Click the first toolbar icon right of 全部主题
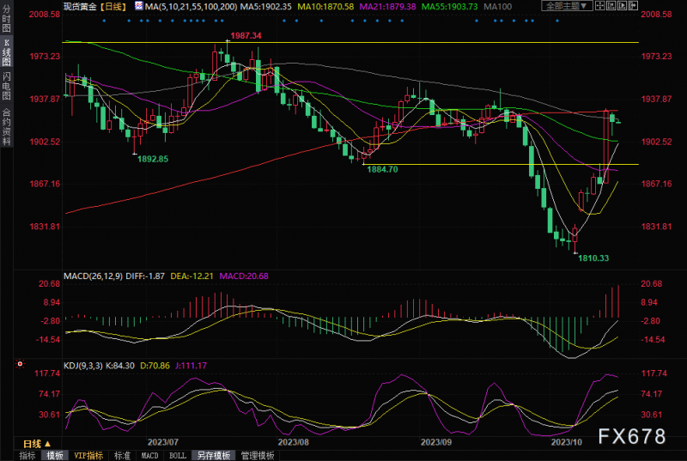Image resolution: width=687 pixels, height=461 pixels. [601, 6]
